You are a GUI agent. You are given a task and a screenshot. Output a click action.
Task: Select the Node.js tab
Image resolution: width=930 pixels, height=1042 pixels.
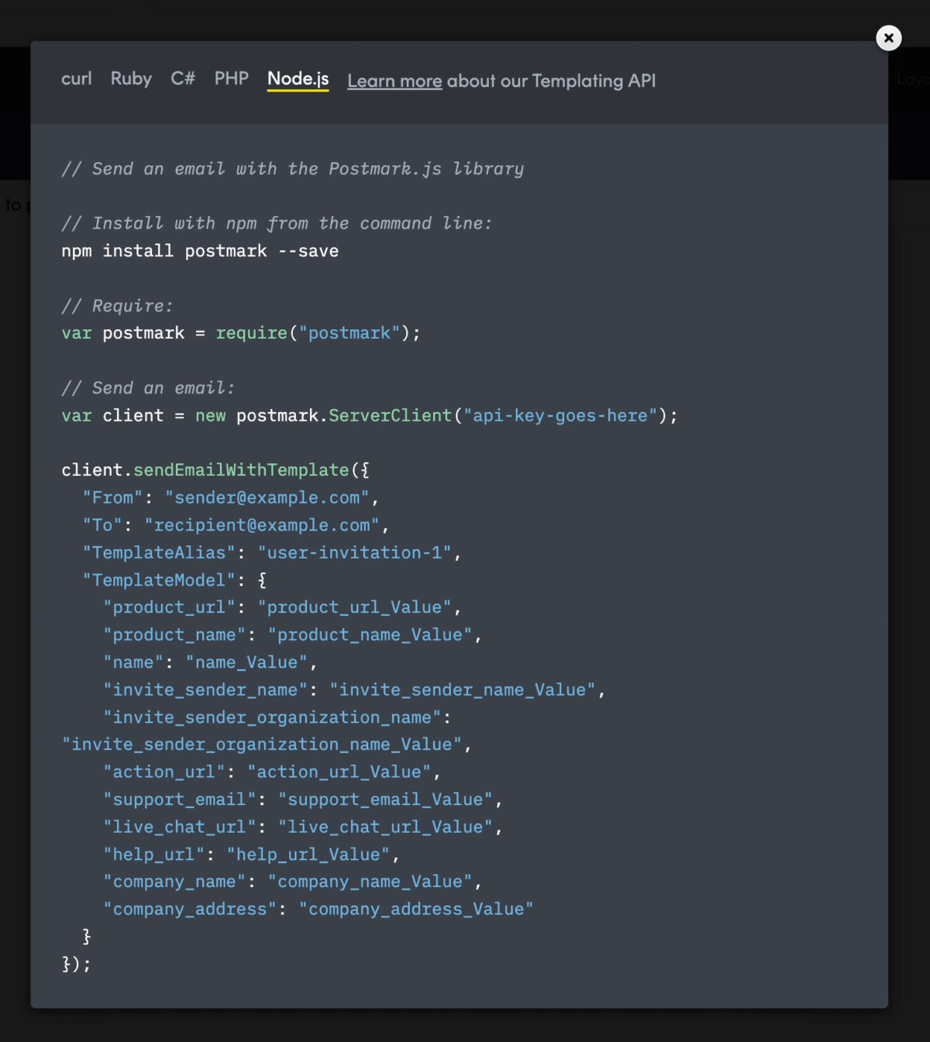pyautogui.click(x=298, y=78)
